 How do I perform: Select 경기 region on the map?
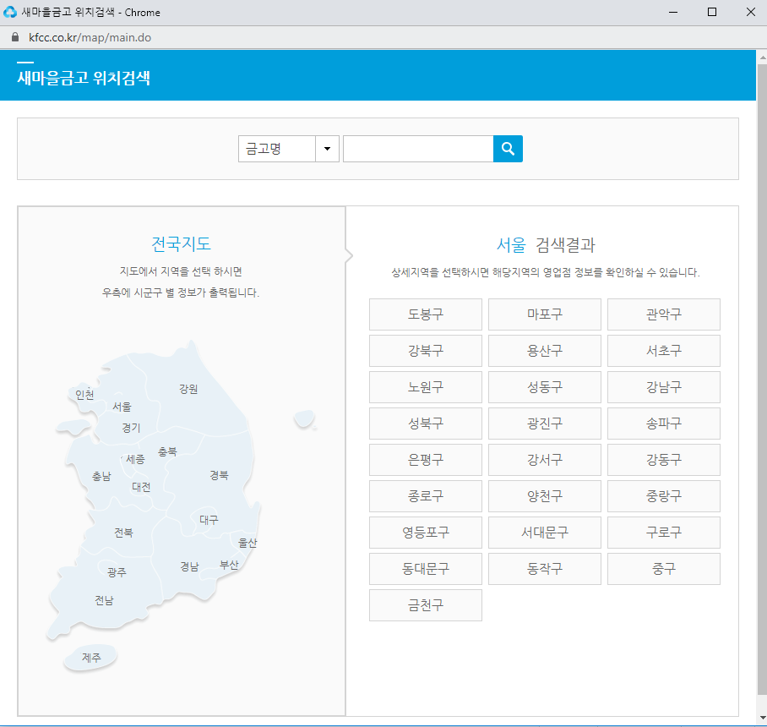click(x=131, y=429)
